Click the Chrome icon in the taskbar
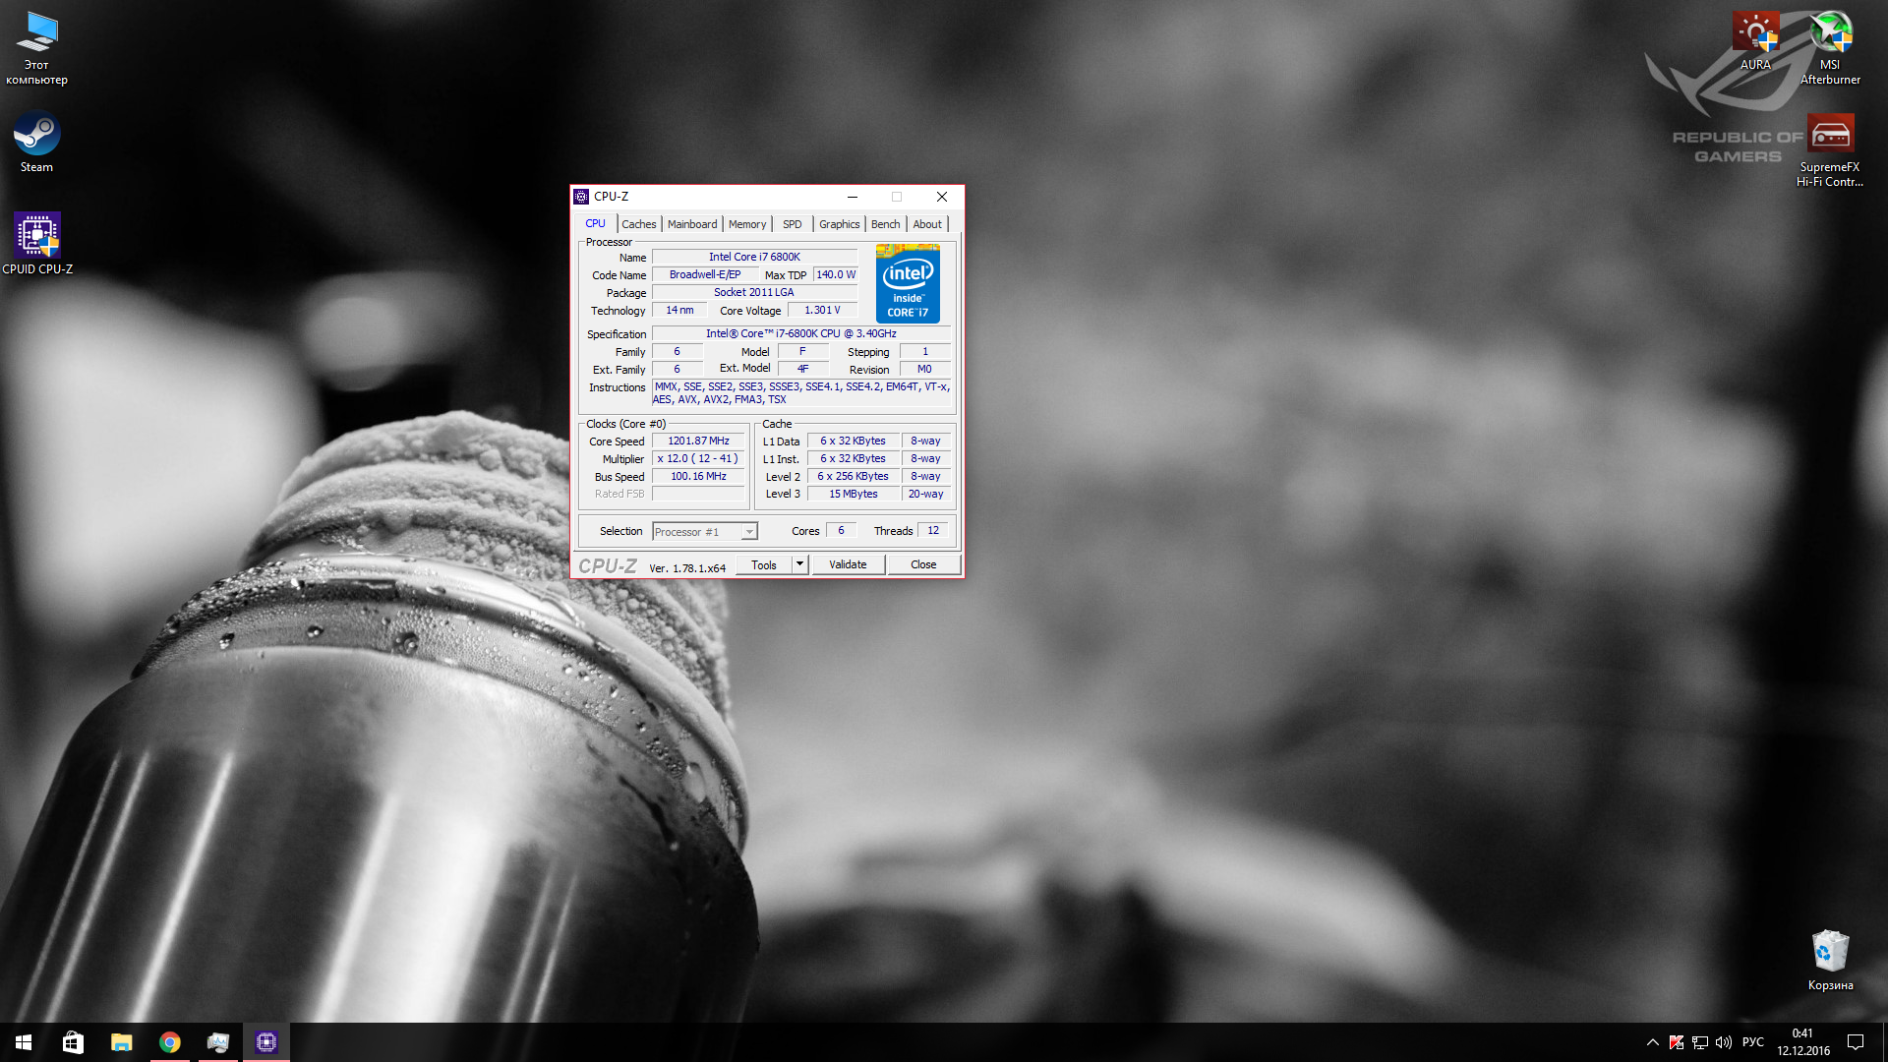 (170, 1042)
